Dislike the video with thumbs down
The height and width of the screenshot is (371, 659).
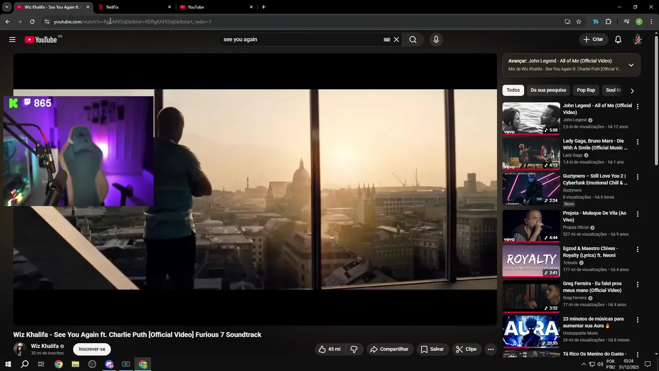point(354,349)
